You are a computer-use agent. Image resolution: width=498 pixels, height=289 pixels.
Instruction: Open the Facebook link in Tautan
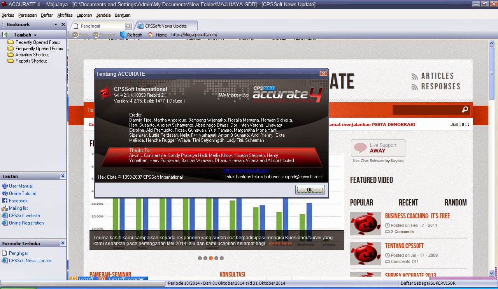18,201
